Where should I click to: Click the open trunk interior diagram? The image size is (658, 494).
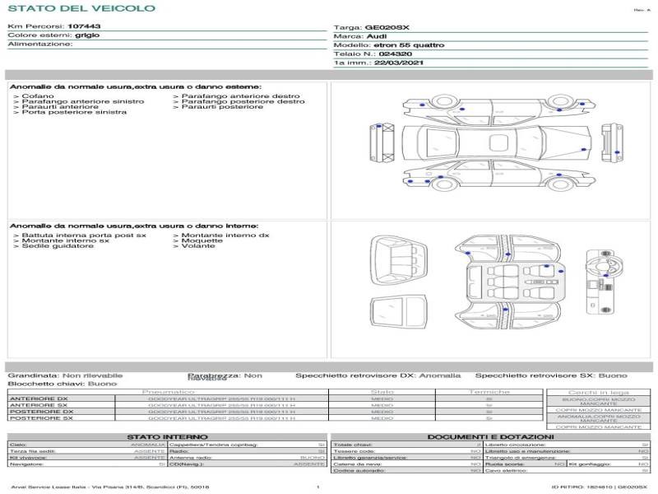[399, 261]
